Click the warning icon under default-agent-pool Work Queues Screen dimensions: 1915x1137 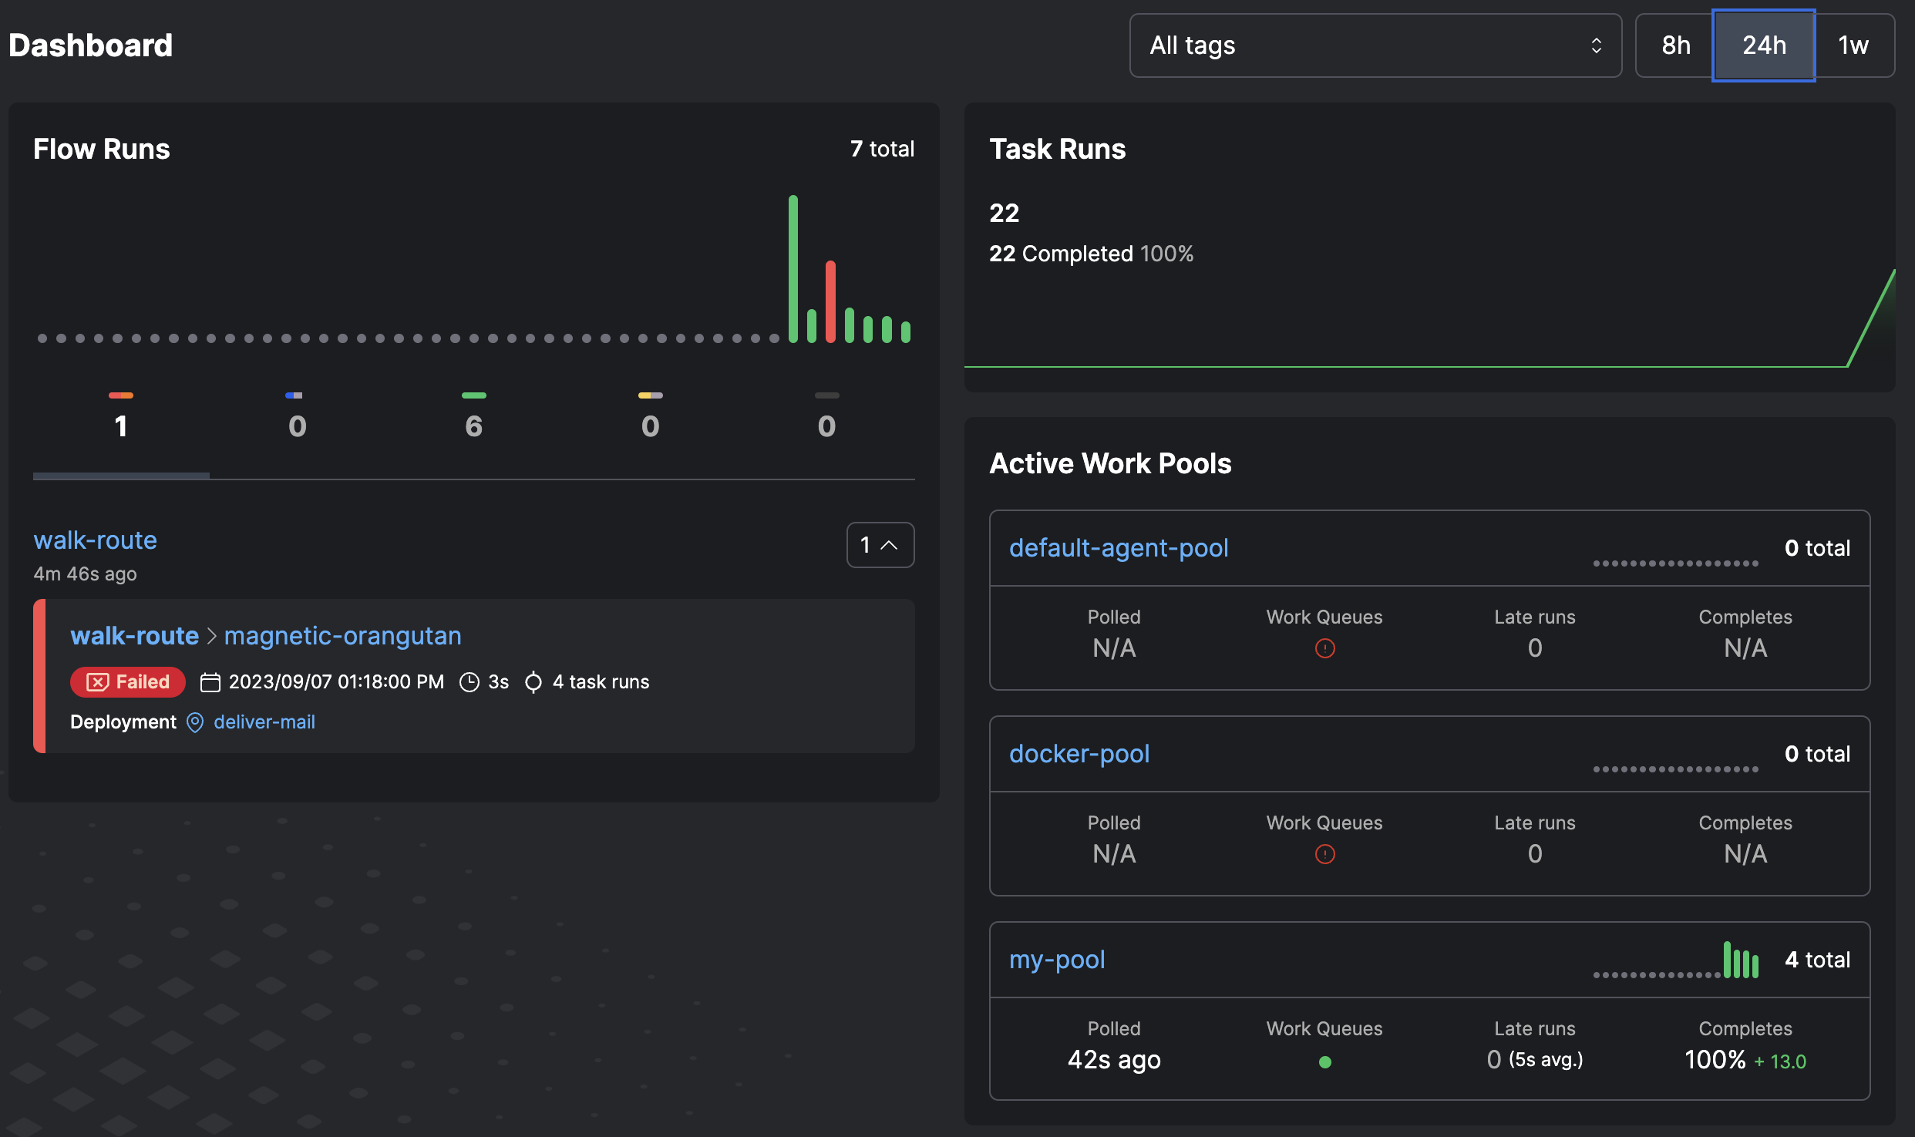1324,648
